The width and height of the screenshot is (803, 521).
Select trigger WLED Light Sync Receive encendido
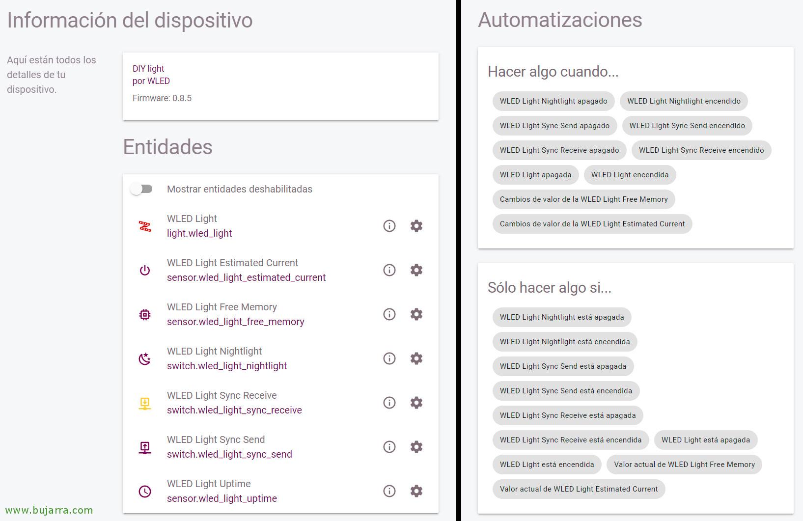pyautogui.click(x=701, y=150)
